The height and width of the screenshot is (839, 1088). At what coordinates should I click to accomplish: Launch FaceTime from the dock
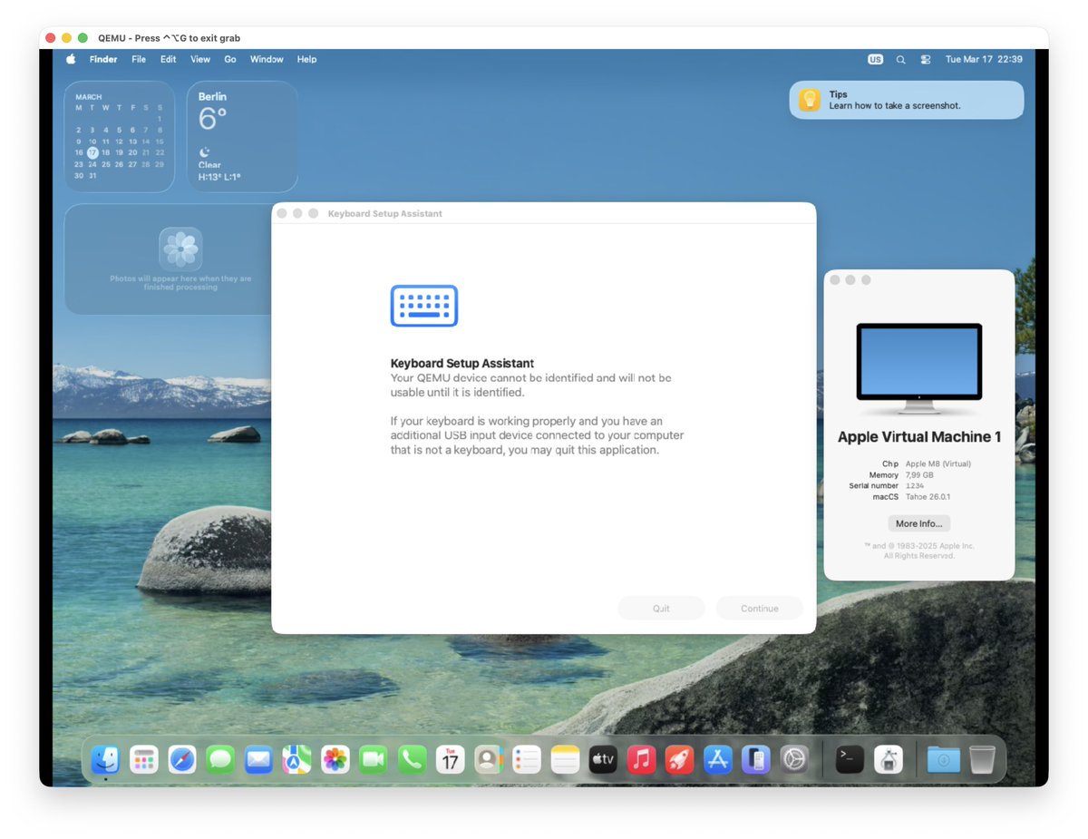tap(374, 759)
